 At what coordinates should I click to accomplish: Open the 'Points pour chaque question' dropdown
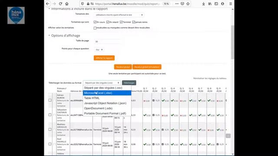pyautogui.click(x=99, y=50)
